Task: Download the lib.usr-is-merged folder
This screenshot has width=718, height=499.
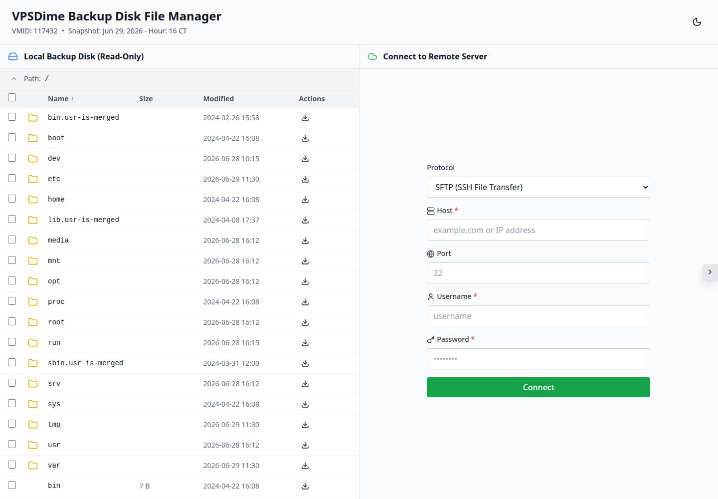Action: [x=305, y=220]
